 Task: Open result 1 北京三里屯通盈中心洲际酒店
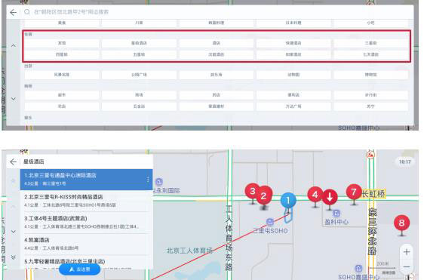coord(86,179)
